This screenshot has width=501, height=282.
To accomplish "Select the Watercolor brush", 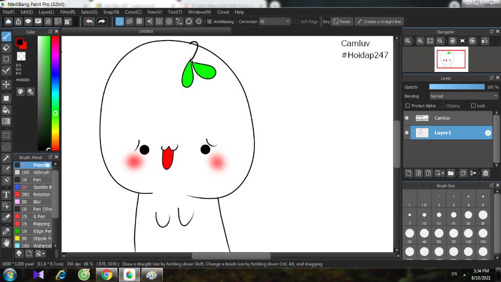I will 33,246.
